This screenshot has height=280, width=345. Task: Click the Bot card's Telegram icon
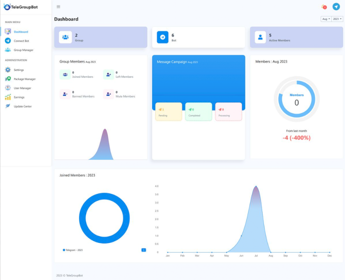point(163,37)
